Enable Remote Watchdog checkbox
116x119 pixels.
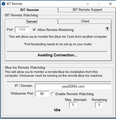pyautogui.click(x=52, y=94)
